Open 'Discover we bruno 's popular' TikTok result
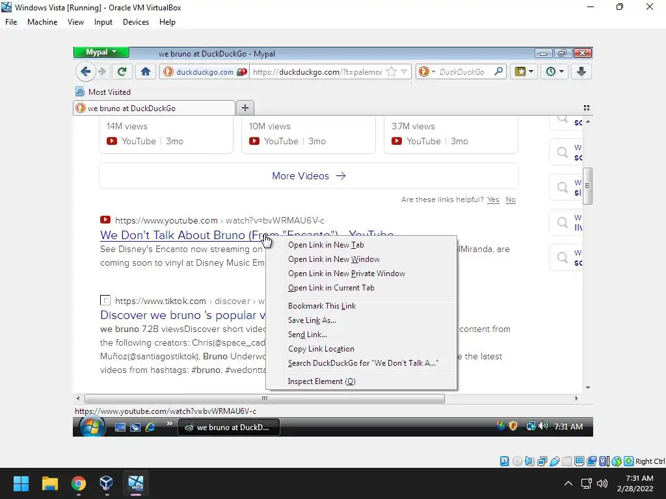666x499 pixels. point(183,315)
